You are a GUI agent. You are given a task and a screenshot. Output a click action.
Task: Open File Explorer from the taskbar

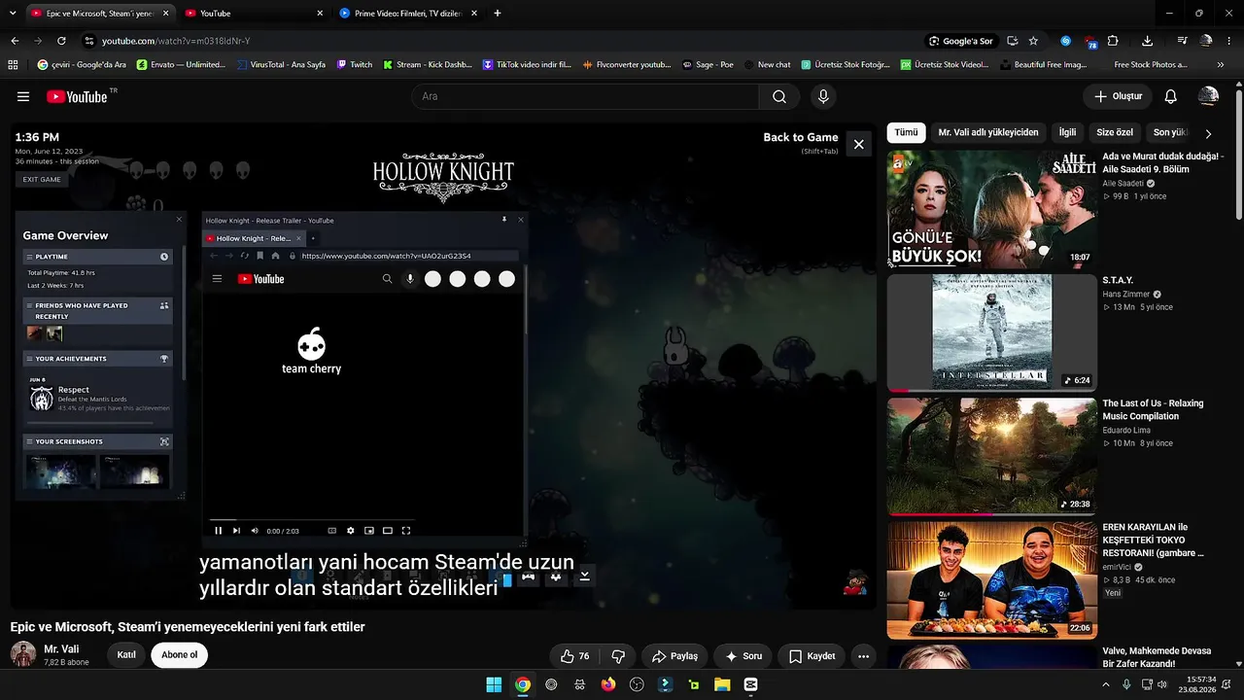point(722,684)
